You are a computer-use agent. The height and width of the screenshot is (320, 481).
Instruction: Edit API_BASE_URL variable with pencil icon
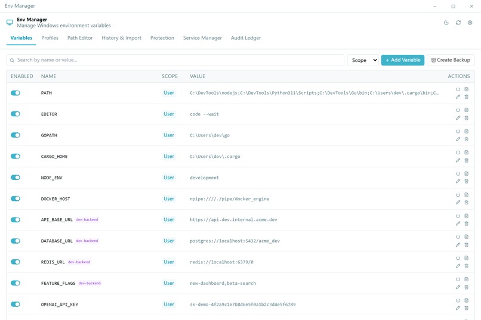click(458, 223)
